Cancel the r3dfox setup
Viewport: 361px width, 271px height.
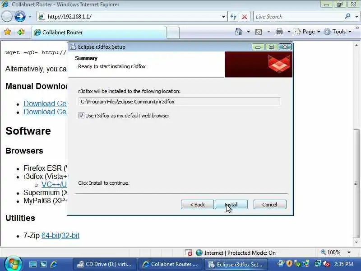click(x=270, y=205)
